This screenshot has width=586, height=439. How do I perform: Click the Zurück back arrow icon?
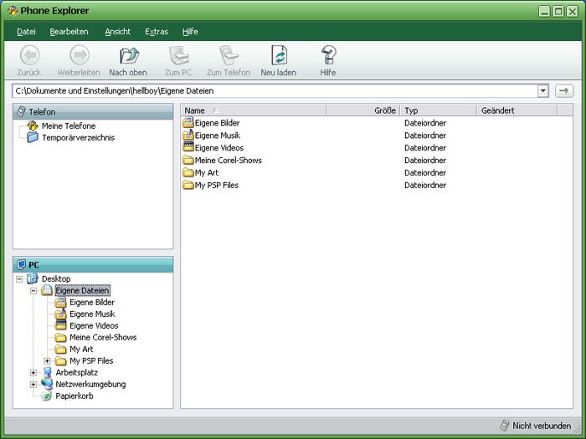tap(29, 55)
